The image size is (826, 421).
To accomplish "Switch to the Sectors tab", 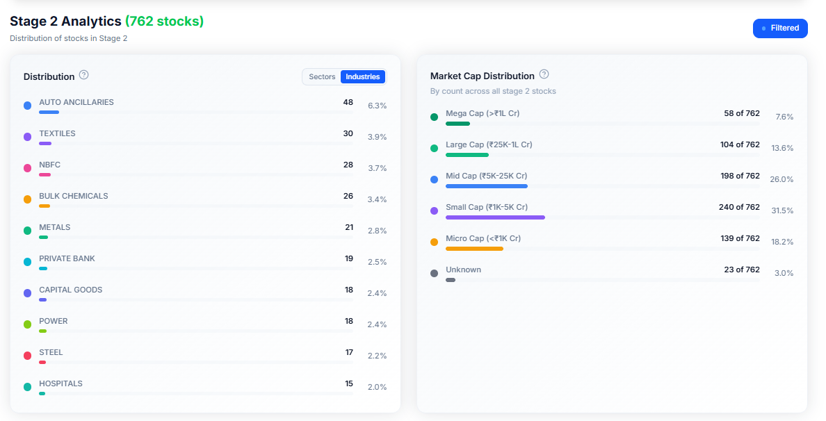I will [x=322, y=77].
